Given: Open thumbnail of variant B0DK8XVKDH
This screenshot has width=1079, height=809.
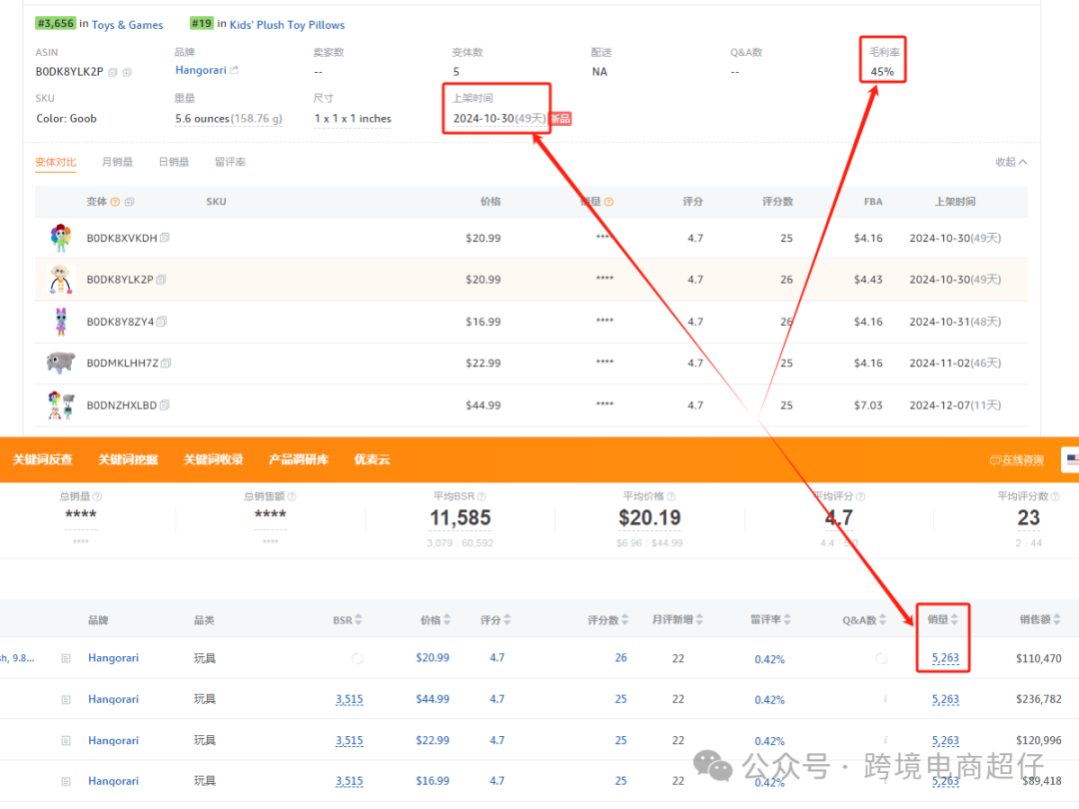Looking at the screenshot, I should [61, 238].
